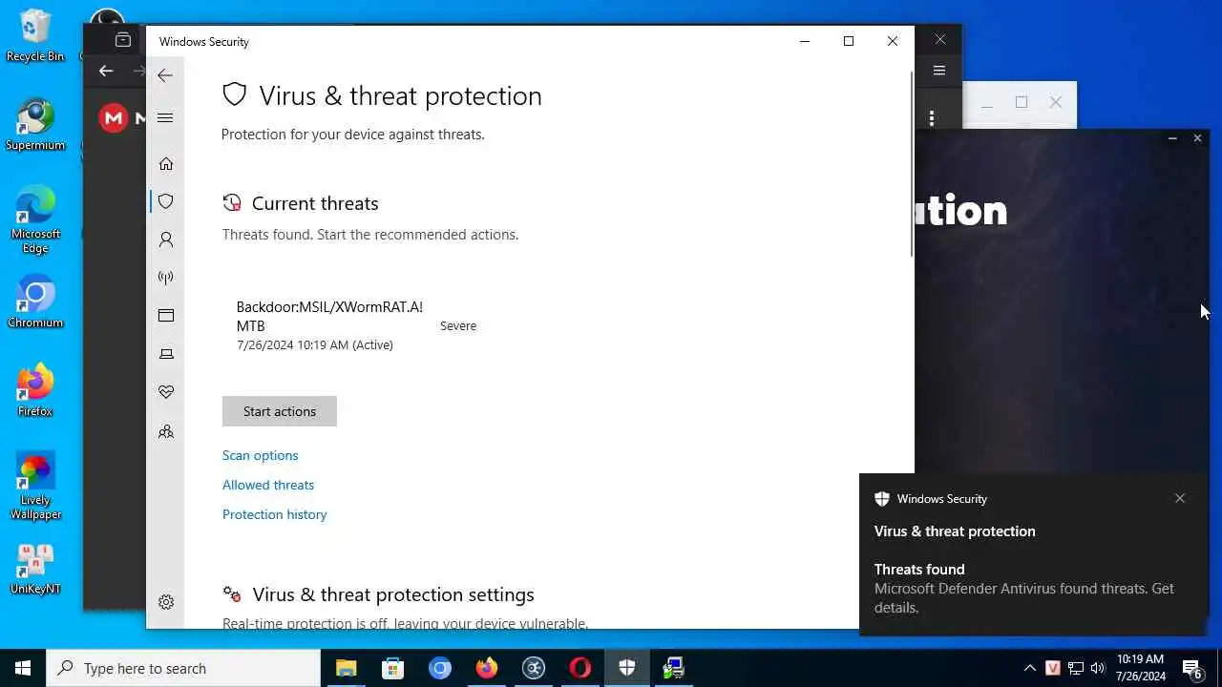Open Family options sidebar icon
The width and height of the screenshot is (1222, 687).
[166, 431]
